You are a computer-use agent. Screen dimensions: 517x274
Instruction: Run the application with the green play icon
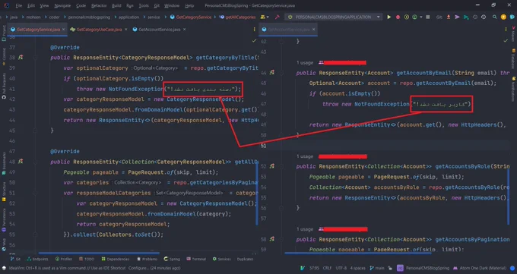pos(389,17)
